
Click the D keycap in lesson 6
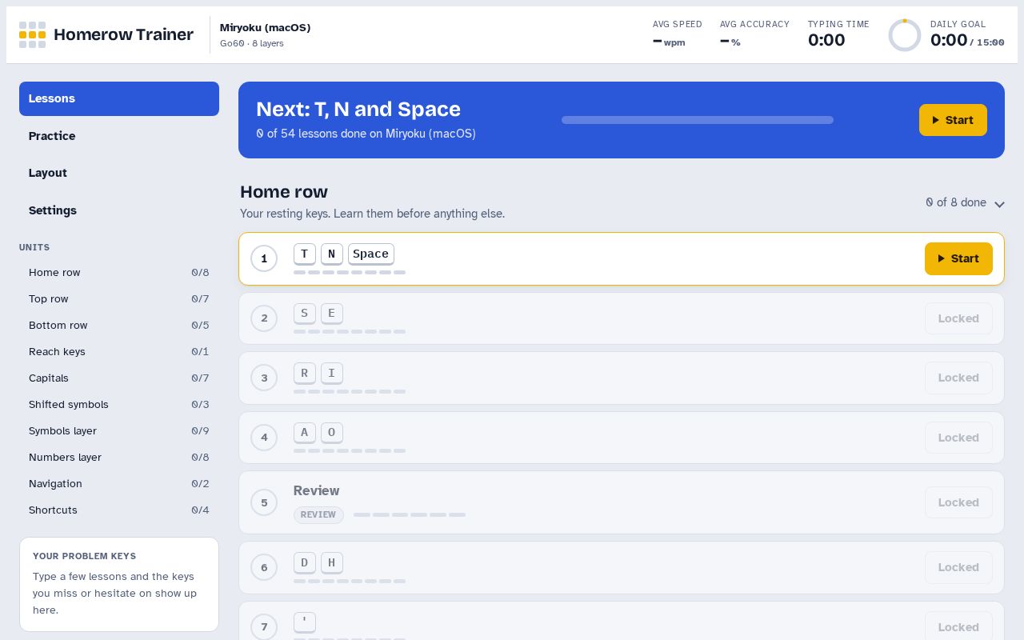[x=304, y=562]
